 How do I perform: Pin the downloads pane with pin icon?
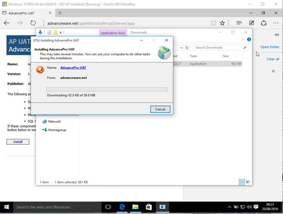276,35
